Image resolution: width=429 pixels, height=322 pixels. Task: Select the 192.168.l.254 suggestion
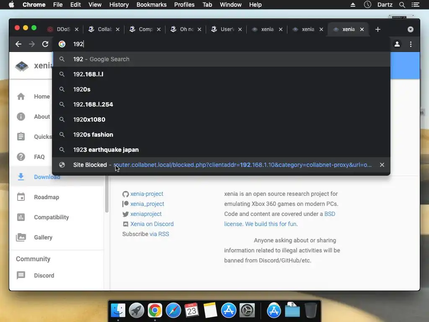[221, 104]
